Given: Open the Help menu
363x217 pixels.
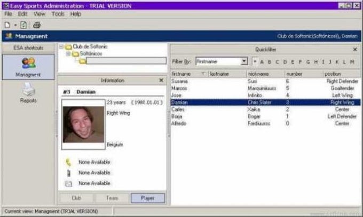Looking at the screenshot, I should 76,14.
